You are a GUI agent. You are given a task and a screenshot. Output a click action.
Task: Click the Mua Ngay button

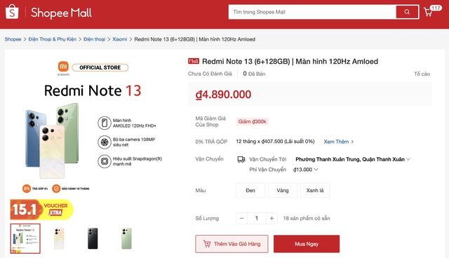[x=307, y=244]
